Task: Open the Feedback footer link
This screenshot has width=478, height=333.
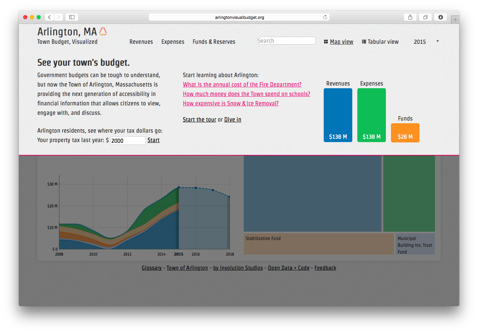Action: (x=325, y=268)
